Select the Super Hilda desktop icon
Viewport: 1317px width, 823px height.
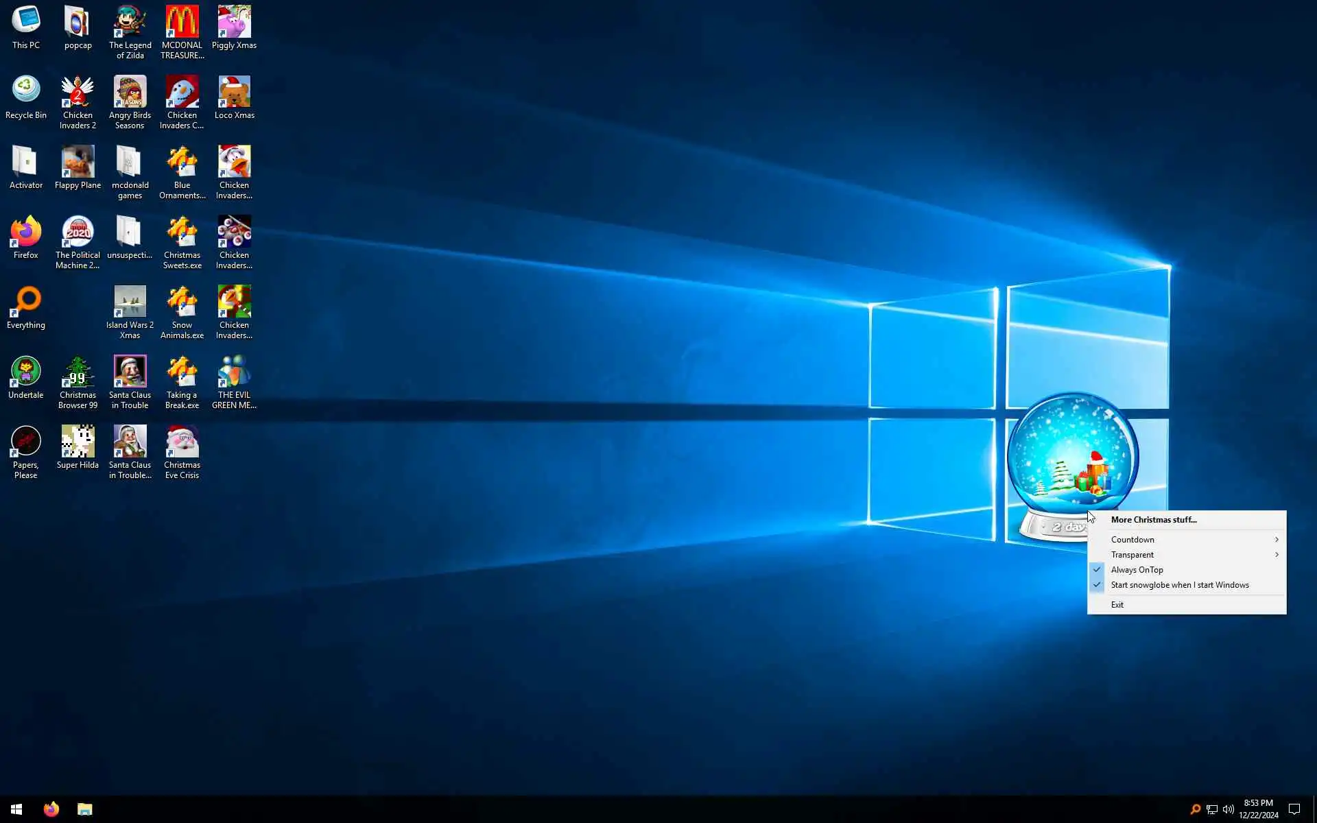pyautogui.click(x=78, y=442)
